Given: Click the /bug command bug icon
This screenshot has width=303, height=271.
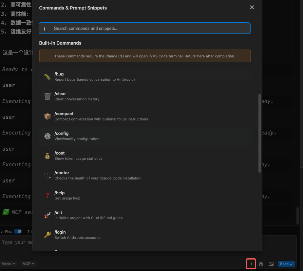Looking at the screenshot, I should pyautogui.click(x=47, y=77).
